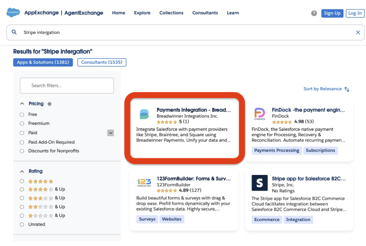Select four stars & Up rating filter

click(x=22, y=189)
